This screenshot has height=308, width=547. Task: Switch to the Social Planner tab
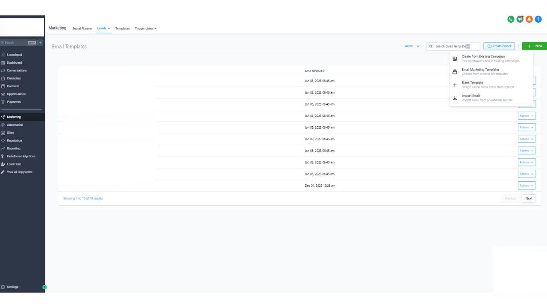tap(82, 28)
